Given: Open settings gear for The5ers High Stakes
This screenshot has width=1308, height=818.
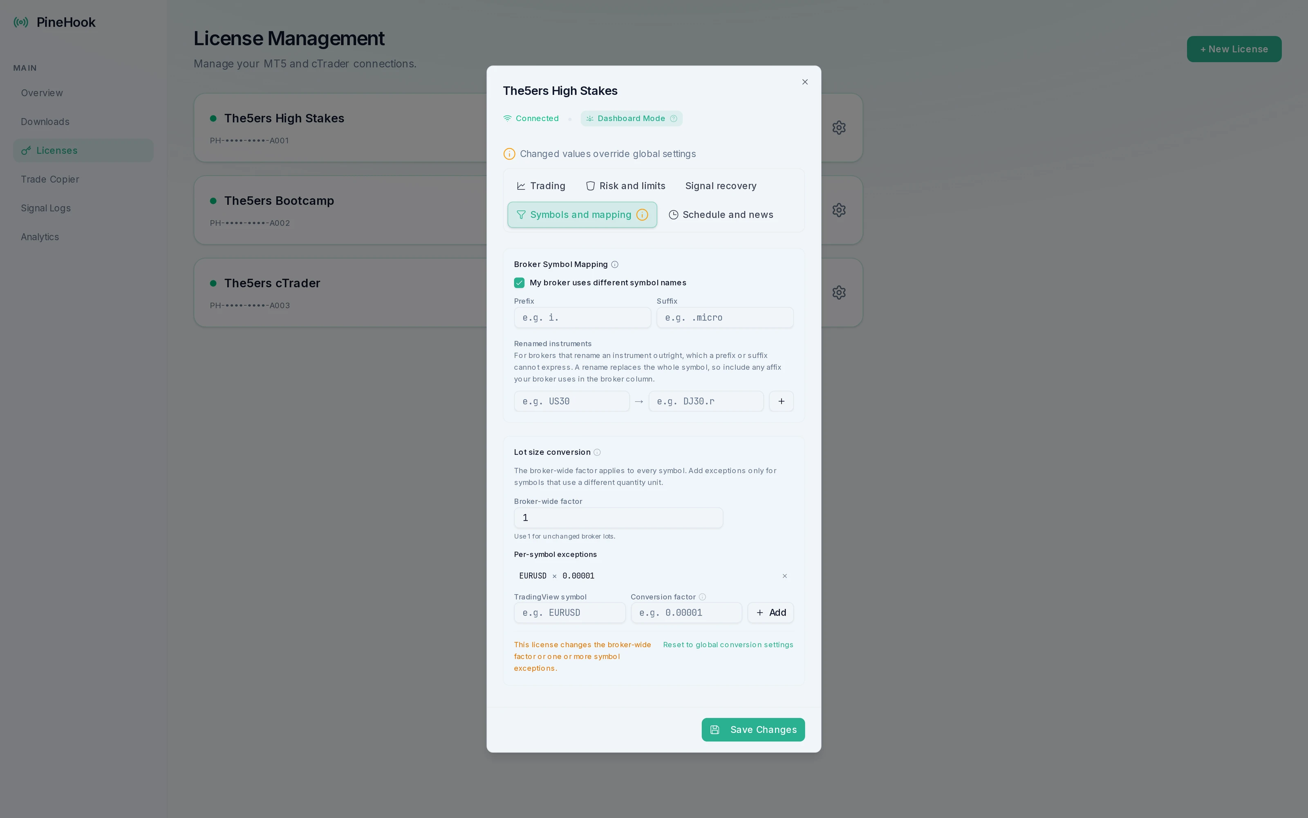Looking at the screenshot, I should pos(839,128).
